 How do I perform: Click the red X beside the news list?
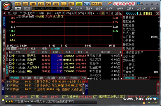point(3,81)
